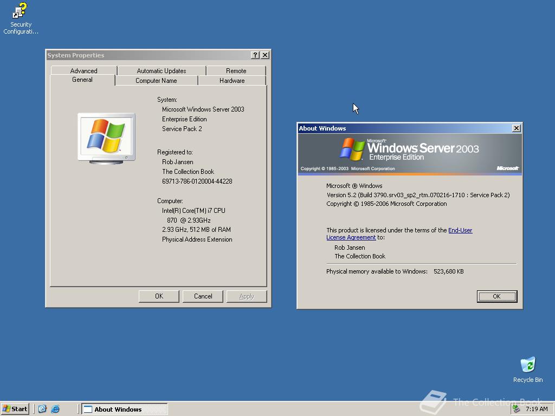
Task: Click the Version 5.2 build string in About Windows
Action: coord(418,195)
